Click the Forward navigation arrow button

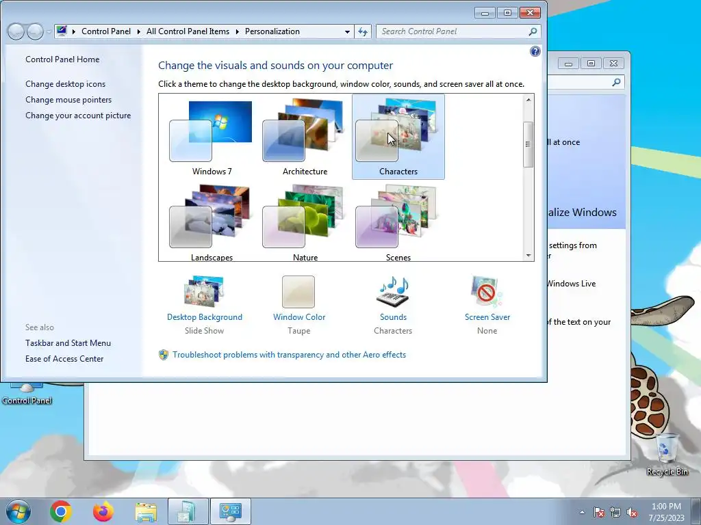click(35, 31)
